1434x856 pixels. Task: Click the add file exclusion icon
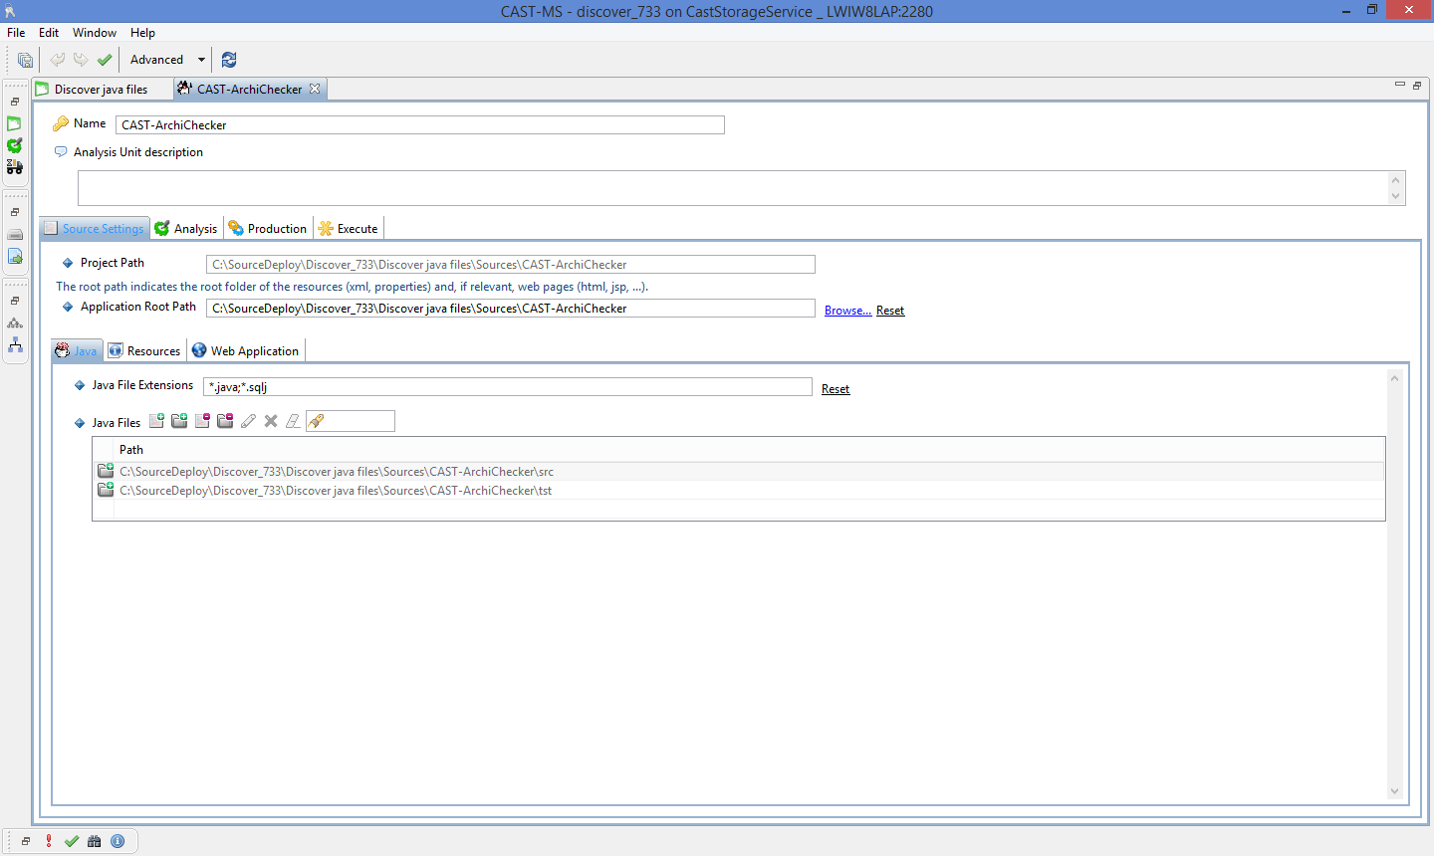click(x=202, y=421)
